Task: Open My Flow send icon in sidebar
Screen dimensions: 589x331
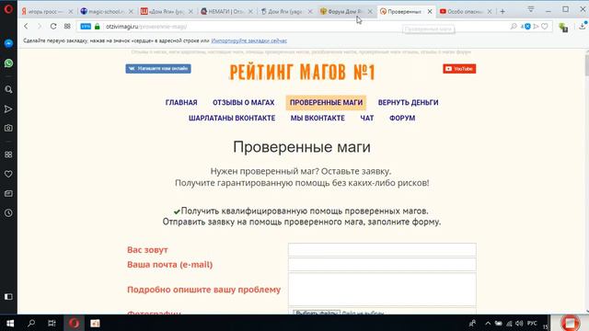Action: coord(8,108)
